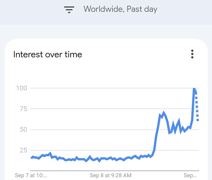This screenshot has height=180, width=212.
Task: Tap the Worldwide, Past day filter text
Action: [120, 9]
